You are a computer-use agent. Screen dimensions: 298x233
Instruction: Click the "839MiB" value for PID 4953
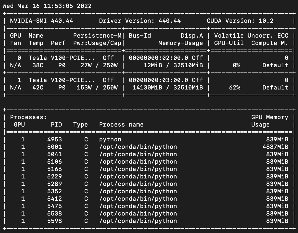click(x=277, y=139)
